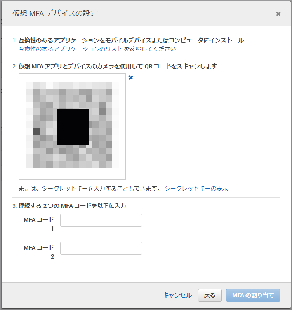Viewport: 292px width, 310px height.
Task: Select the dialog title 仮想 MFA デバイスの設定
Action: point(55,14)
